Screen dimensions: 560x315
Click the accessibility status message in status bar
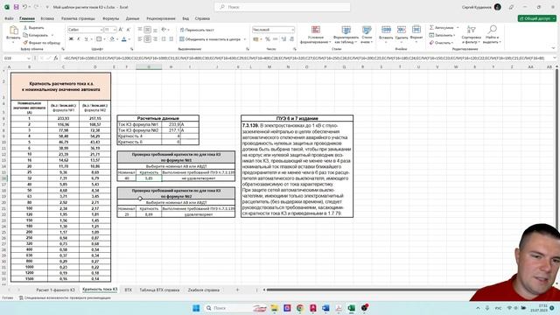click(x=65, y=297)
